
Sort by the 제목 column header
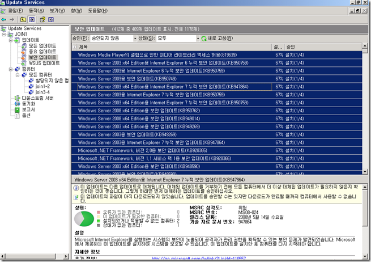tap(174, 47)
